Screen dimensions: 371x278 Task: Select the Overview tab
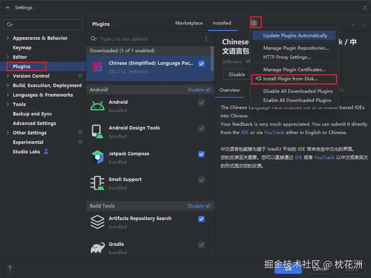click(229, 90)
